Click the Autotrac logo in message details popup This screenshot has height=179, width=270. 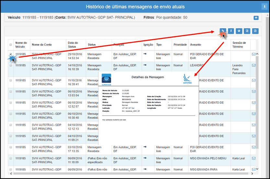click(187, 79)
